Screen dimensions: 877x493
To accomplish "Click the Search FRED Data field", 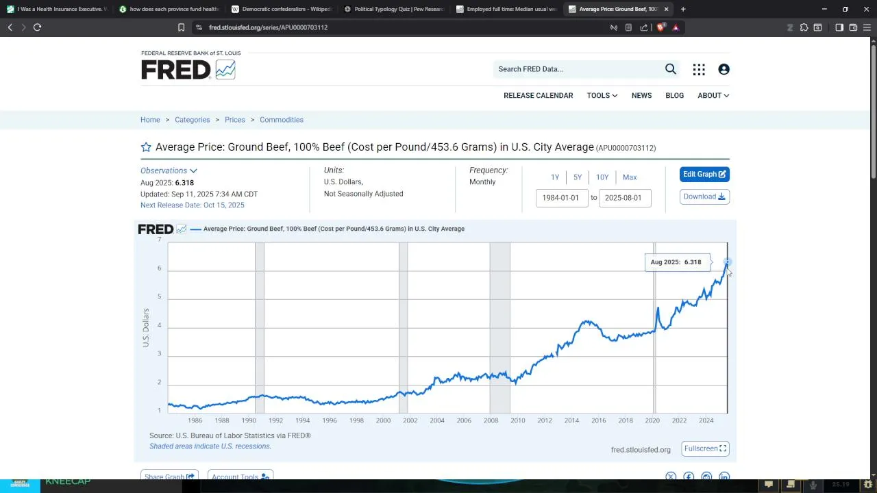I will [x=578, y=69].
